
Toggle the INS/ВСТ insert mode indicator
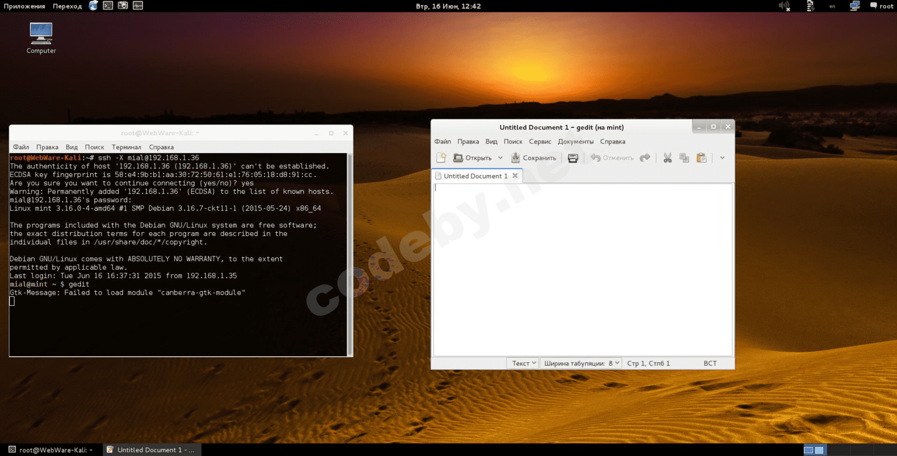tap(710, 363)
